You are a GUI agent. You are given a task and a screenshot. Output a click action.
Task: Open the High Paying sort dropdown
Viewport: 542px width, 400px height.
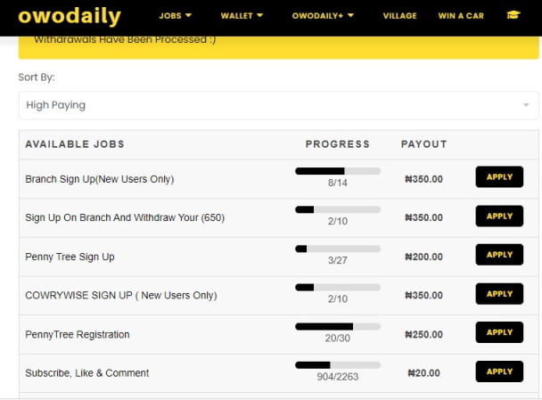tap(278, 105)
